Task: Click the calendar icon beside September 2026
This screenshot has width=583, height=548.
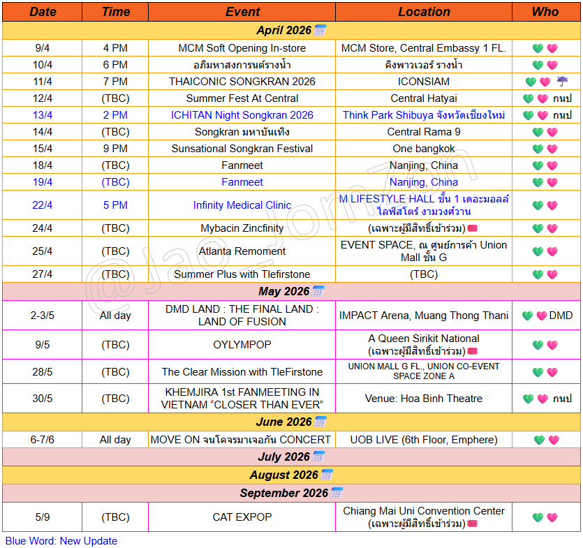Action: point(337,493)
